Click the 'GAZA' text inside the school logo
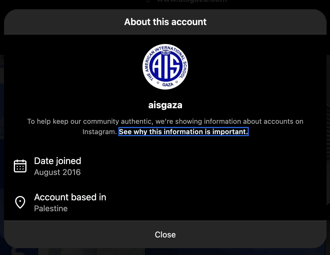 168,85
